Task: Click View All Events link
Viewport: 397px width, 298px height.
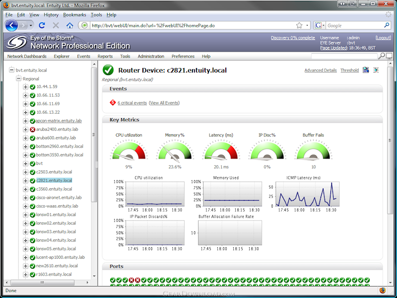Action: point(164,103)
